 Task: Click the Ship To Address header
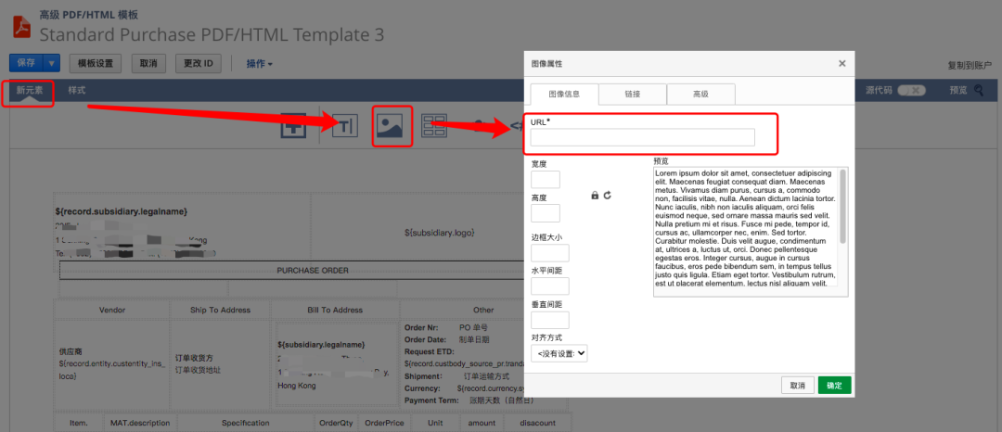coord(221,311)
